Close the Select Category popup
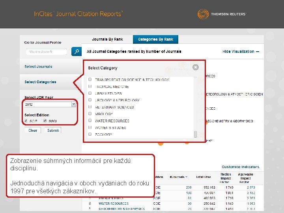Image resolution: width=284 pixels, height=213 pixels. 195,67
